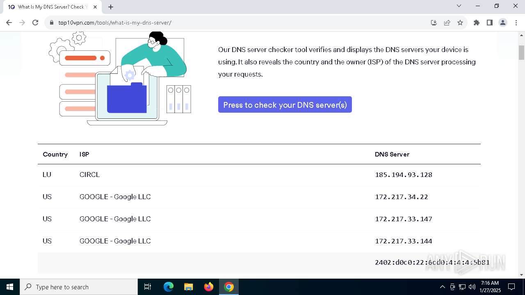
Task: Click the address bar URL field
Action: pyautogui.click(x=242, y=23)
